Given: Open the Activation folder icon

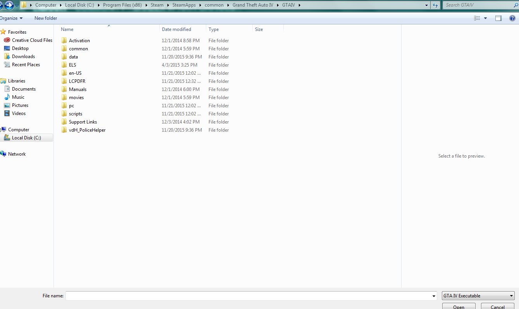Looking at the screenshot, I should [x=64, y=40].
